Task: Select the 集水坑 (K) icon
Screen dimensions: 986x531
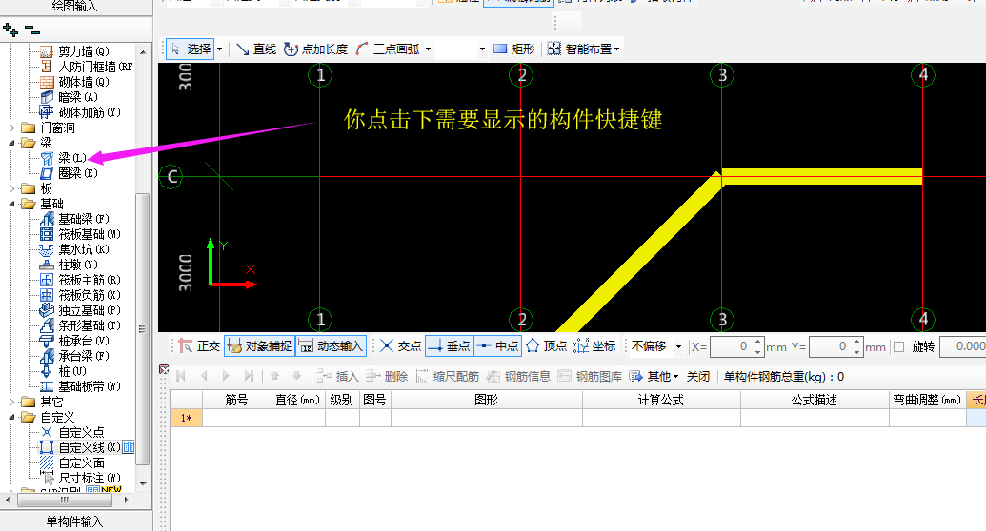Action: tap(47, 249)
